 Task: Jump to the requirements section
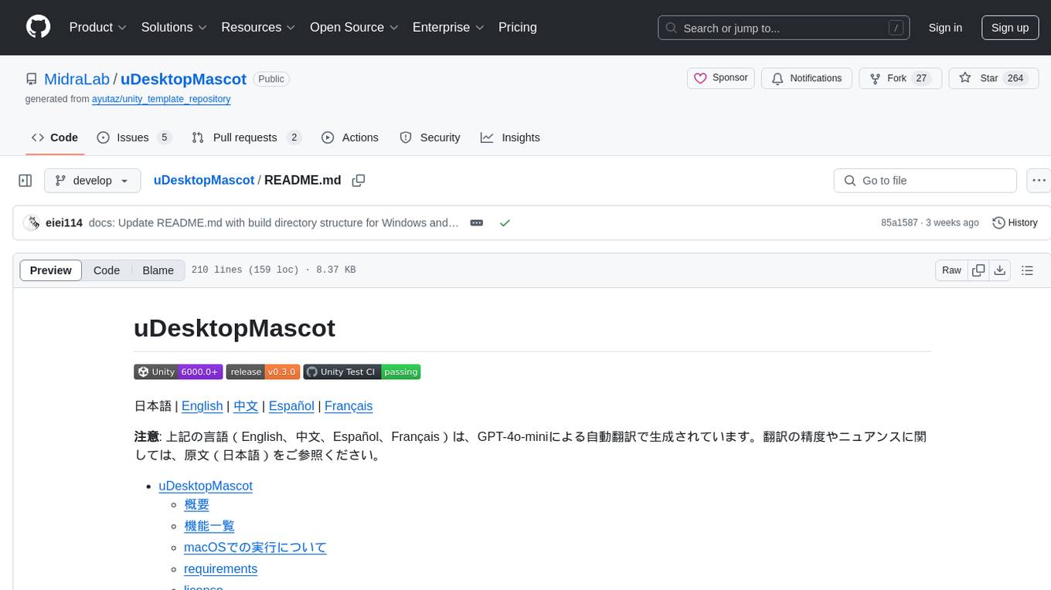click(x=220, y=569)
